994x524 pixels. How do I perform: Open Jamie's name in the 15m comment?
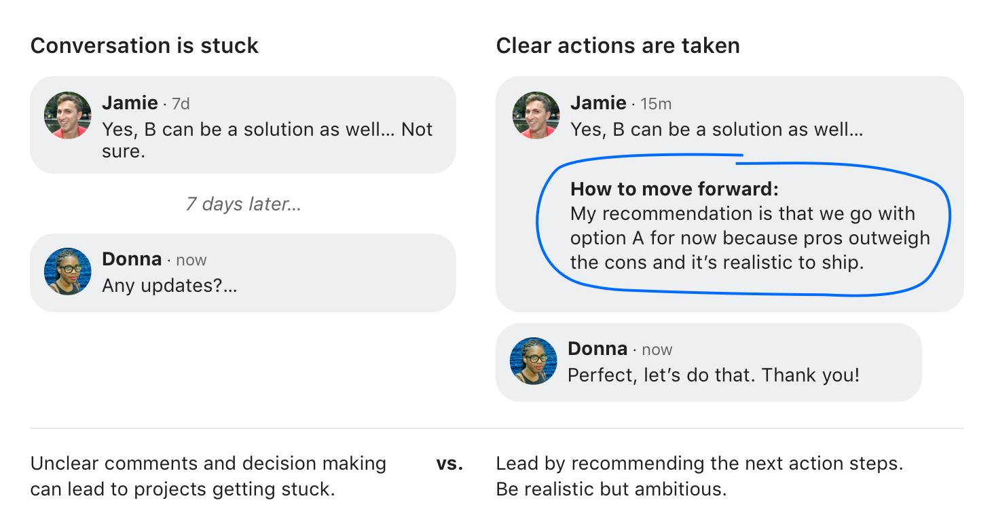tap(598, 103)
